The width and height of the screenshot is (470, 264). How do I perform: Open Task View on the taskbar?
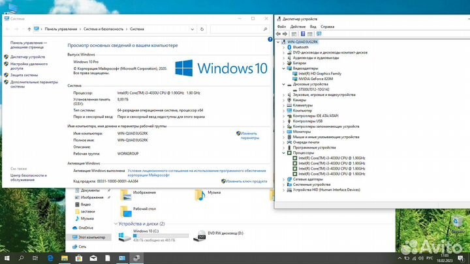[x=35, y=258]
